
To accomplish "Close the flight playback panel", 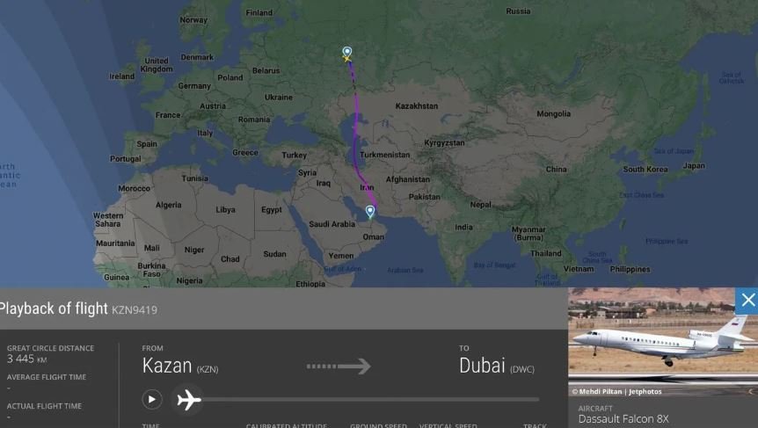I will (747, 301).
